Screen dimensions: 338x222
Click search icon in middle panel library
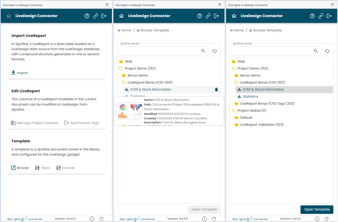(203, 51)
